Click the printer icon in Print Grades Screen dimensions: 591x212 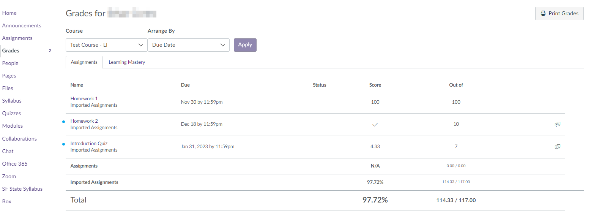pyautogui.click(x=543, y=13)
